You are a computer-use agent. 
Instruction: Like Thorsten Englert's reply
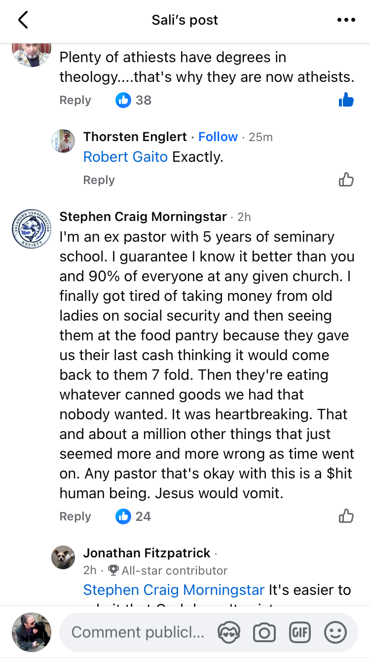(x=346, y=180)
